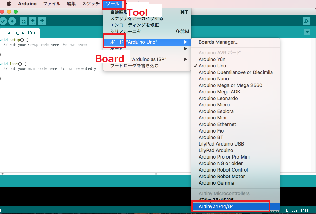The height and width of the screenshot is (214, 316).
Task: Select Arduino Robot Control board
Action: coord(235,170)
